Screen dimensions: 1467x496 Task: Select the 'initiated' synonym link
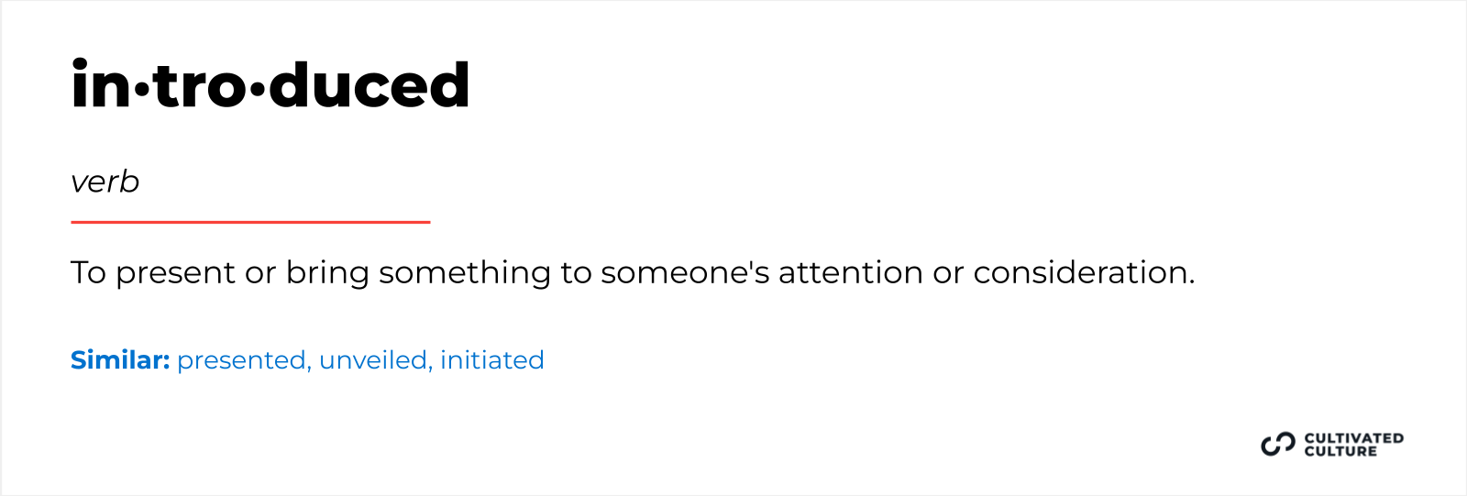[x=492, y=360]
